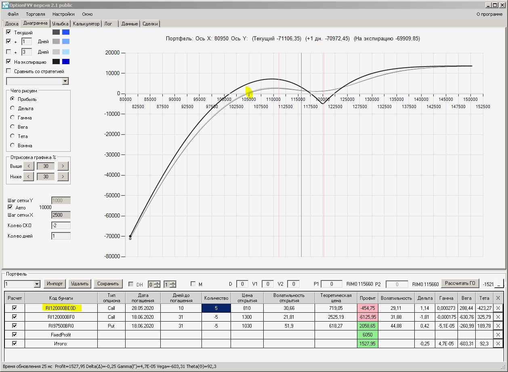Click the Кол-во СКО input field
Viewport: 508px width, 372px height.
(61, 226)
